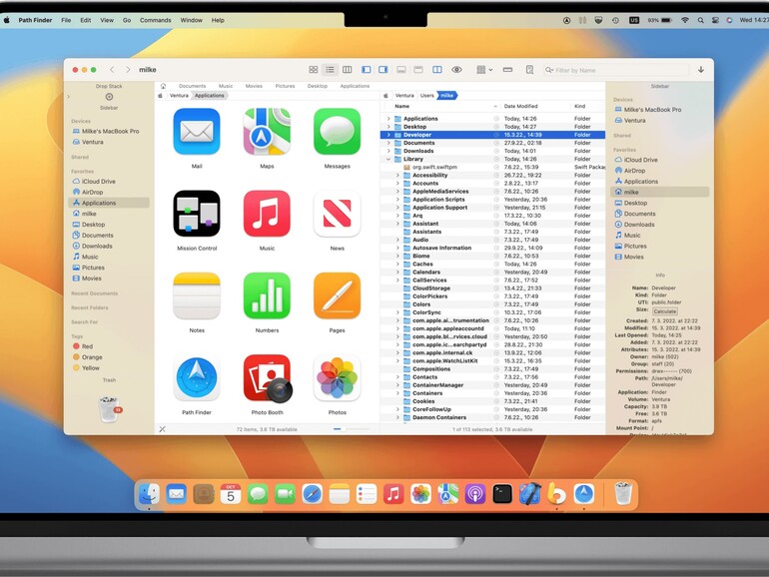Select the Mail app icon
The width and height of the screenshot is (769, 577).
click(197, 132)
